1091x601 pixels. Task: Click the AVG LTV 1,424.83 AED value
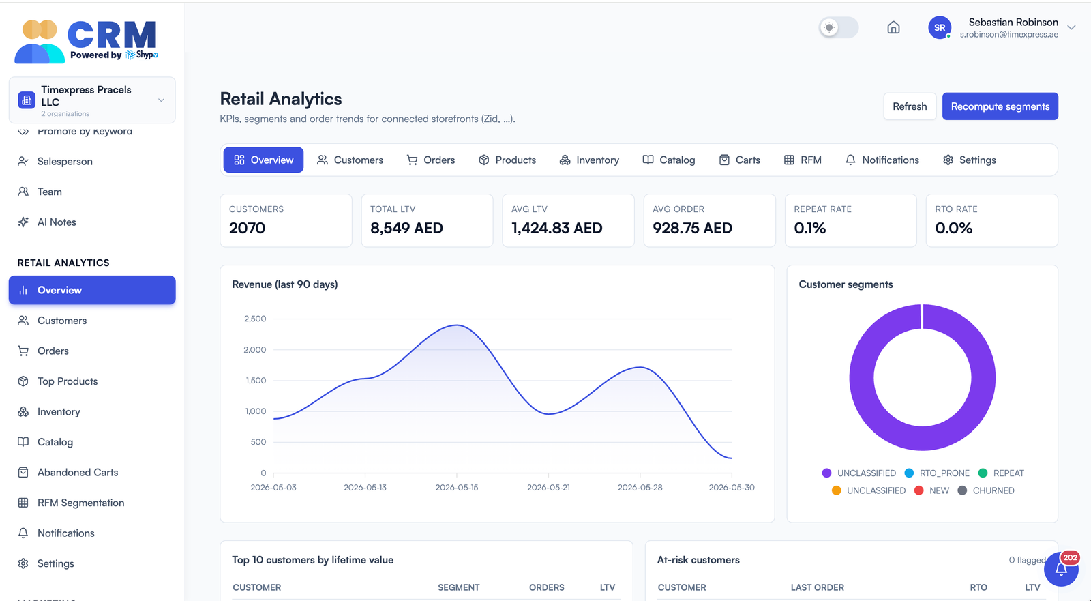tap(556, 228)
